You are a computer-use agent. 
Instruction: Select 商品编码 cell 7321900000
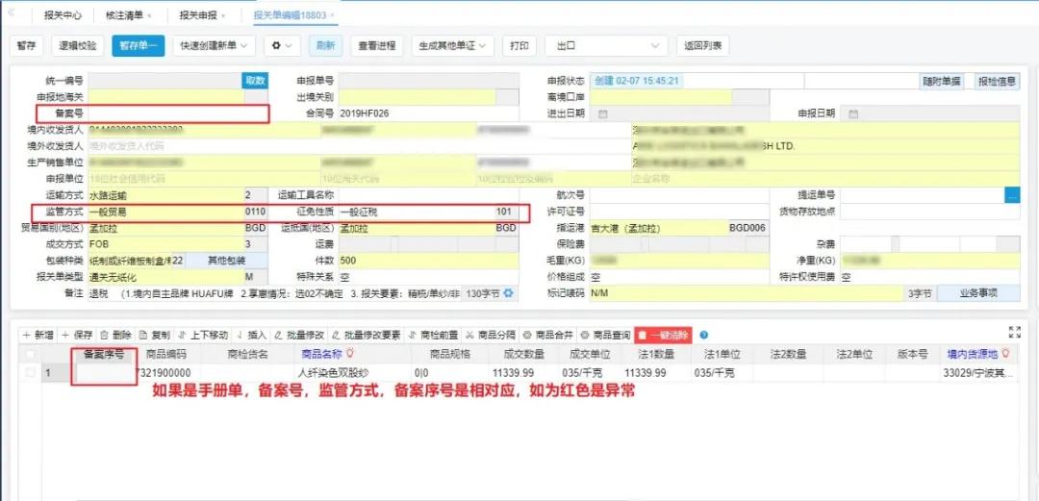coord(168,373)
